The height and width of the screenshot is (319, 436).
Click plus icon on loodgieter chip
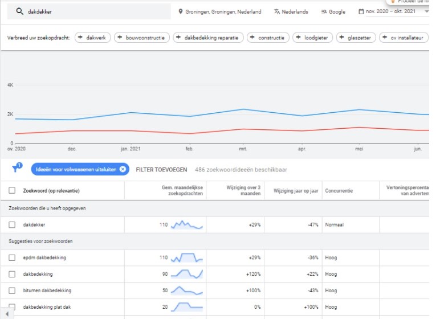pyautogui.click(x=298, y=37)
